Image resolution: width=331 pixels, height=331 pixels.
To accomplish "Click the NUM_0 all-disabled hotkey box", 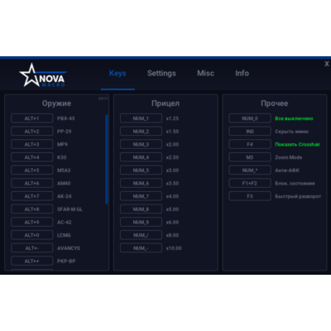I will coord(250,118).
